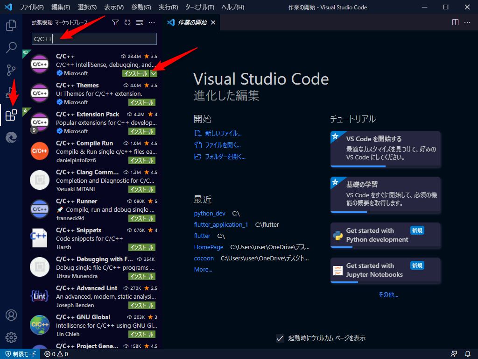
Task: Open the 表示(V) menu
Action: click(x=114, y=7)
